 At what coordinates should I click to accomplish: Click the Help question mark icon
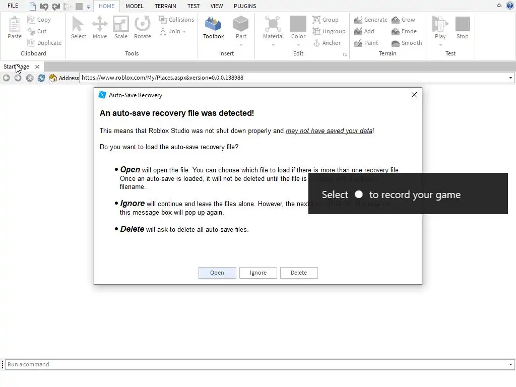[x=510, y=6]
